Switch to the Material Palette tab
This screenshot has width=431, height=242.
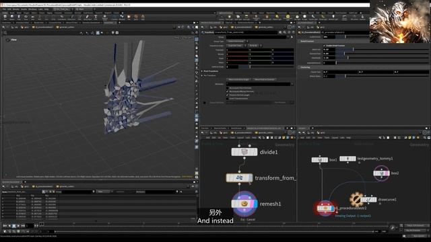coord(220,128)
